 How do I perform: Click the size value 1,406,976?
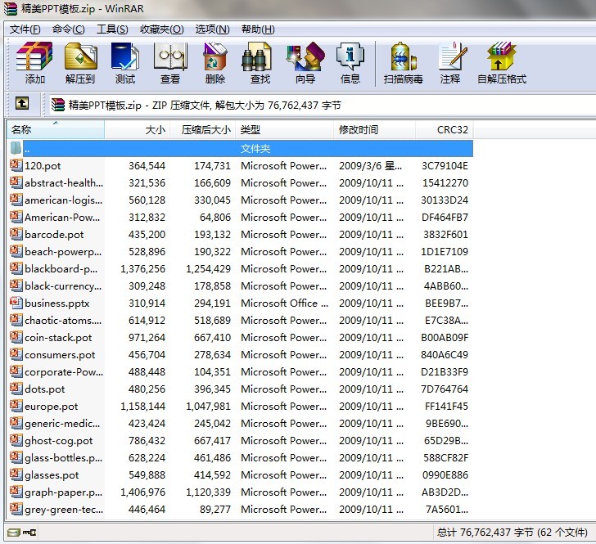143,492
